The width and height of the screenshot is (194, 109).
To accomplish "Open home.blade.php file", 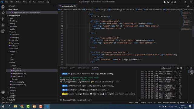I will click(x=18, y=82).
